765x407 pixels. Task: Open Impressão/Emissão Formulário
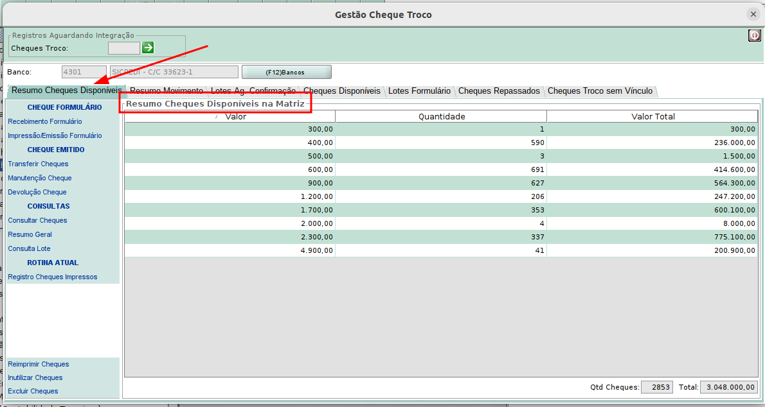coord(55,135)
